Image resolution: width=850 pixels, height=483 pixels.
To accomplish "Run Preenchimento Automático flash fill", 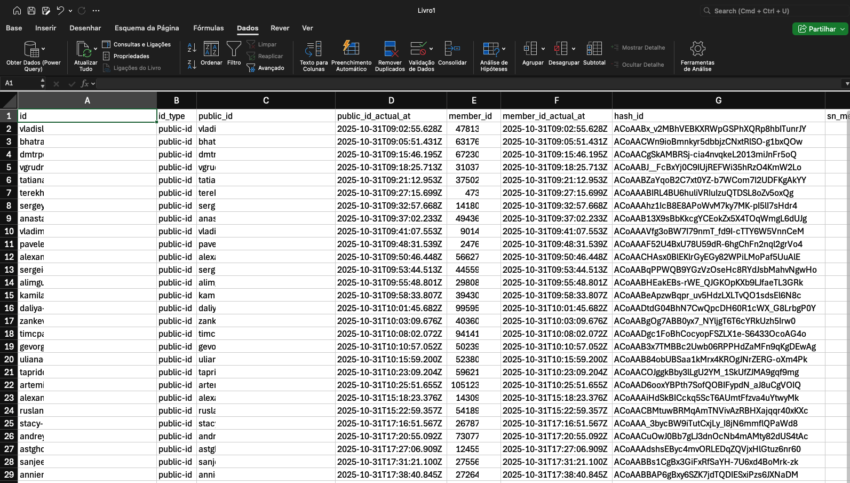I will [351, 49].
